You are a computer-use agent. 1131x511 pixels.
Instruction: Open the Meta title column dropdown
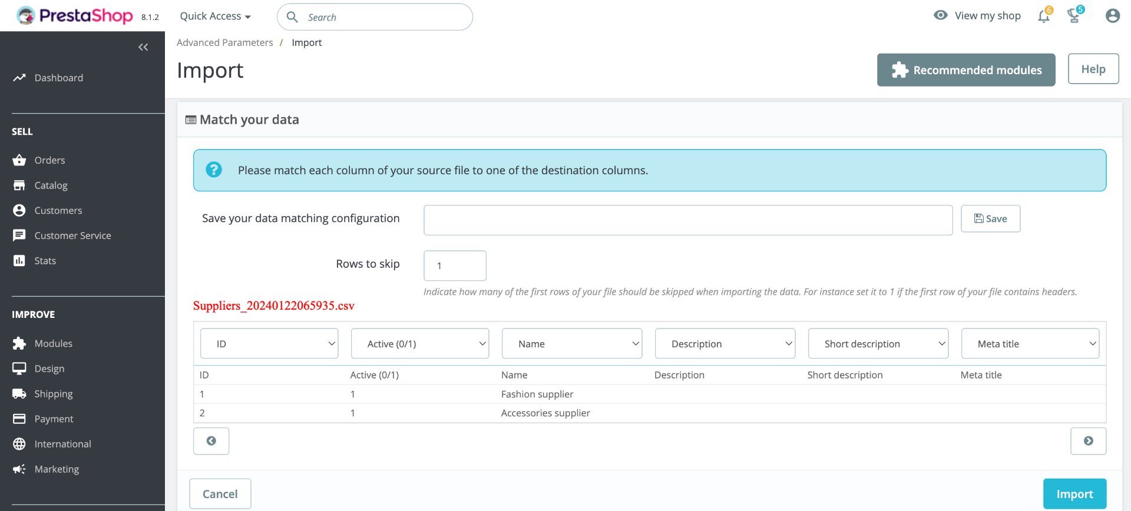pyautogui.click(x=1030, y=344)
